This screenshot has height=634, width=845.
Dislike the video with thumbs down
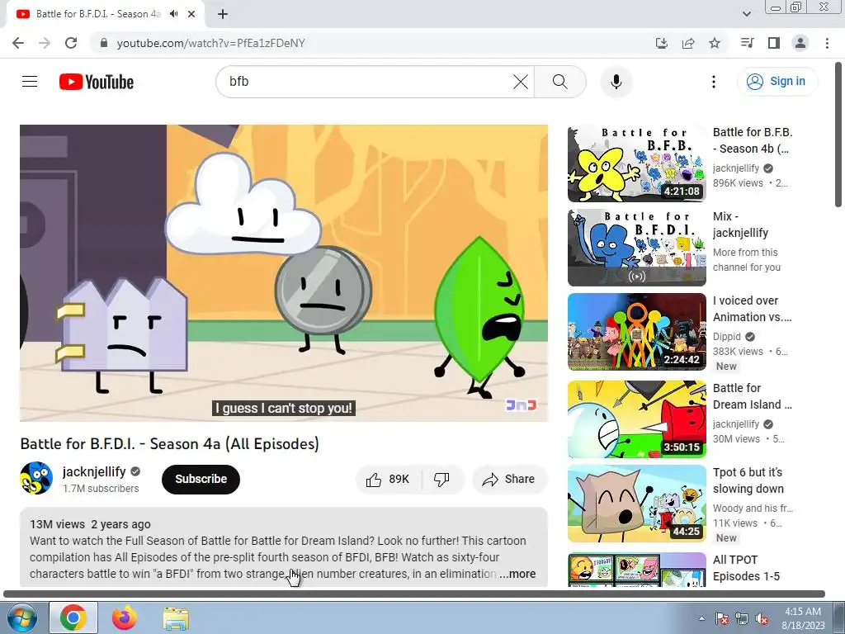tap(442, 480)
